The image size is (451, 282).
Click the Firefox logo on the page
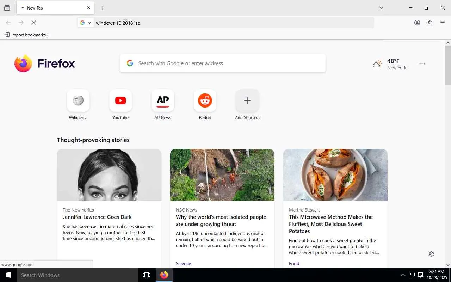(x=45, y=63)
